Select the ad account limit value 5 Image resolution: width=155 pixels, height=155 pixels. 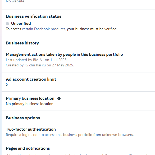[x=7, y=85]
